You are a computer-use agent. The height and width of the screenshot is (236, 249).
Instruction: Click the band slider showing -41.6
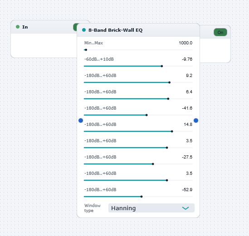[x=138, y=115]
